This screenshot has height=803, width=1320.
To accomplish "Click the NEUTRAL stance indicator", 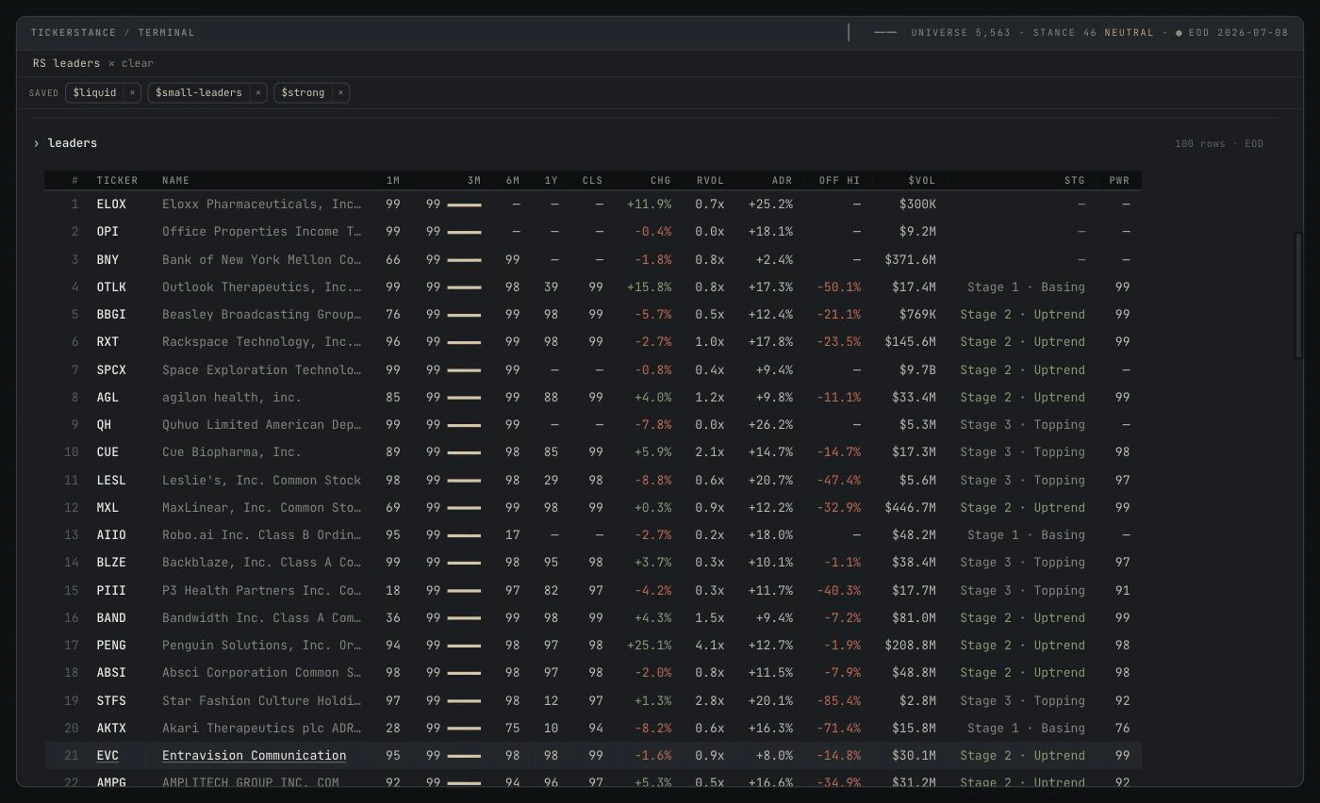I will 1129,32.
